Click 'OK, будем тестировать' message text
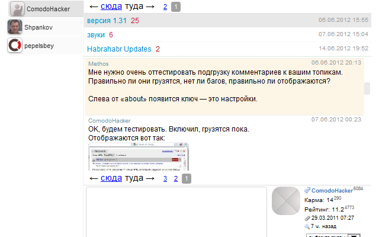 coord(168,129)
